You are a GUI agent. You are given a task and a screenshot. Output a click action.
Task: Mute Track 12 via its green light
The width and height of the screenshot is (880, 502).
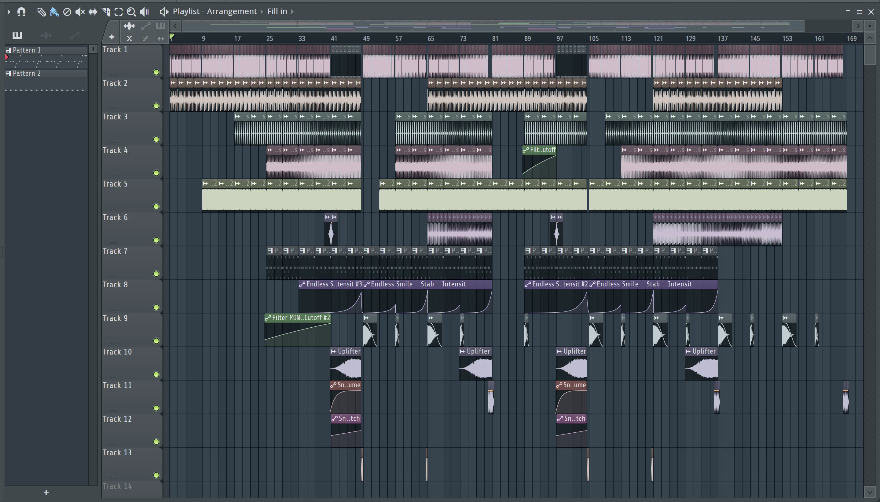(156, 442)
